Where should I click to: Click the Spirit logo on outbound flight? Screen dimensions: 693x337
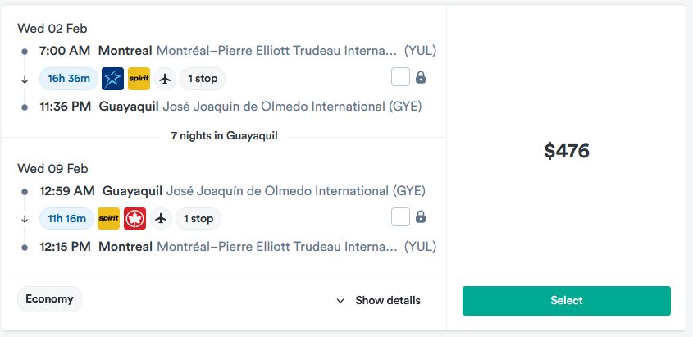[139, 79]
